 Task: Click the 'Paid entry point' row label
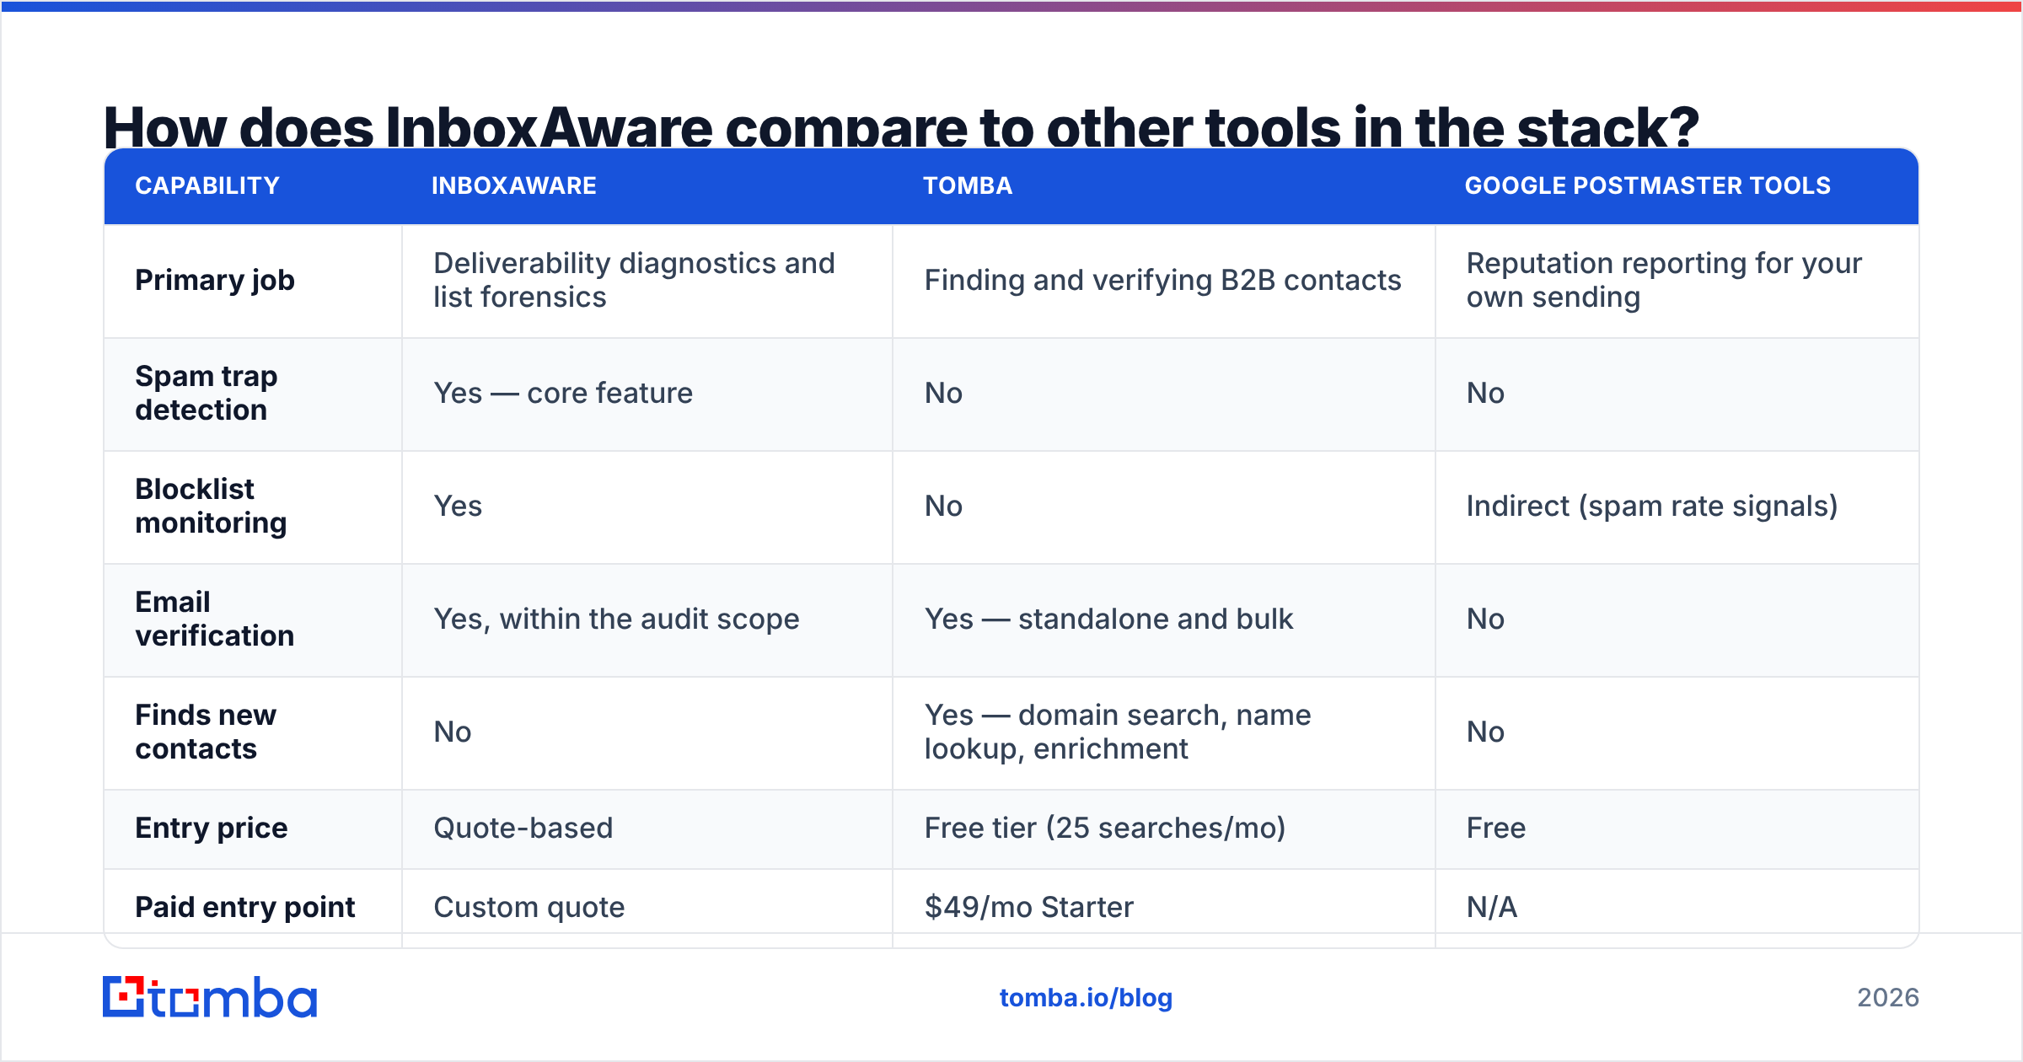point(245,907)
